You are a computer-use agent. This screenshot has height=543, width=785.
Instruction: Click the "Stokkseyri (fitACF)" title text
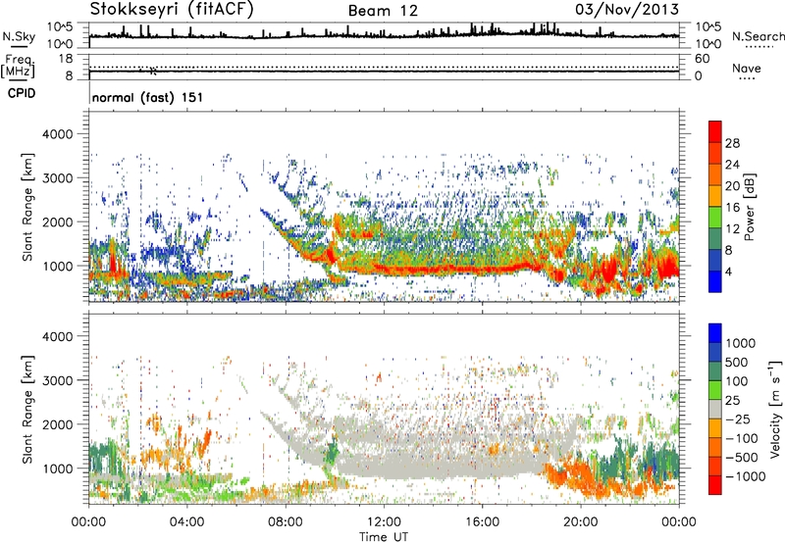pos(172,9)
